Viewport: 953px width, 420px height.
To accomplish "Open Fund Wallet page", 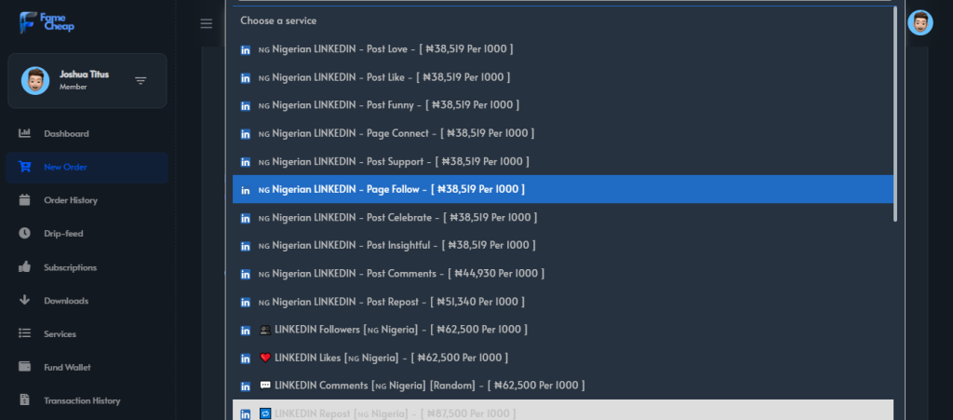I will pos(87,368).
